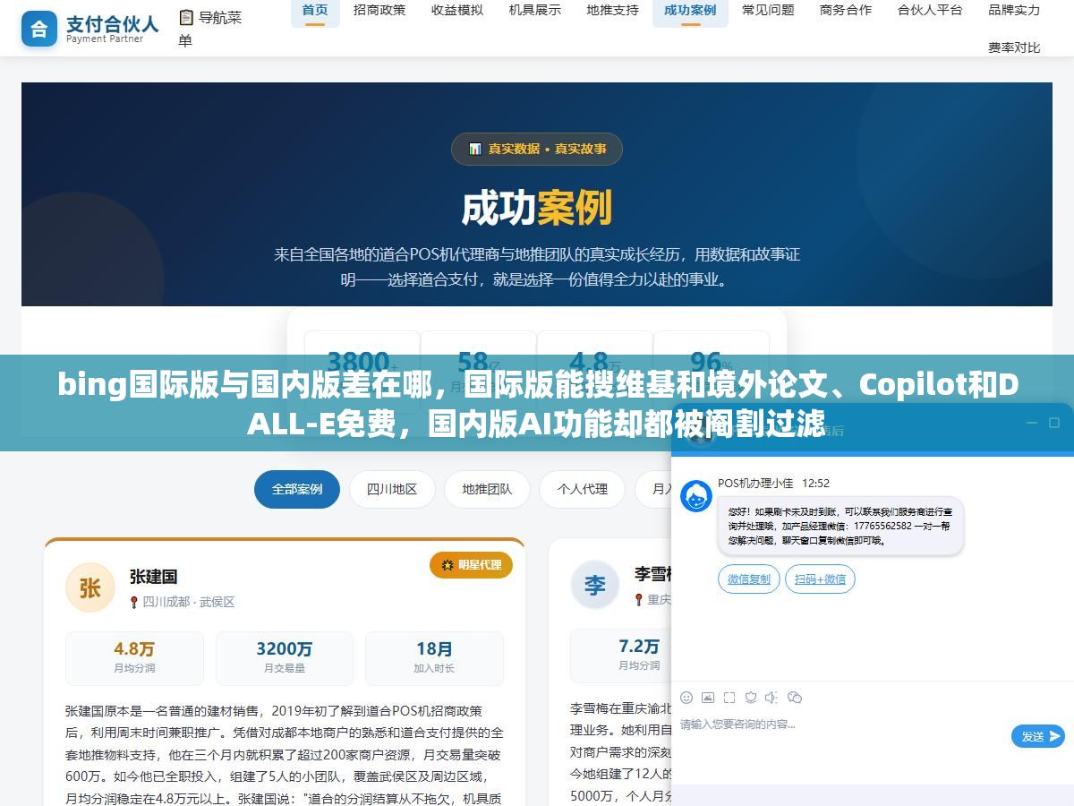1074x806 pixels.
Task: Maximize the chat widget window
Action: coord(1054,423)
